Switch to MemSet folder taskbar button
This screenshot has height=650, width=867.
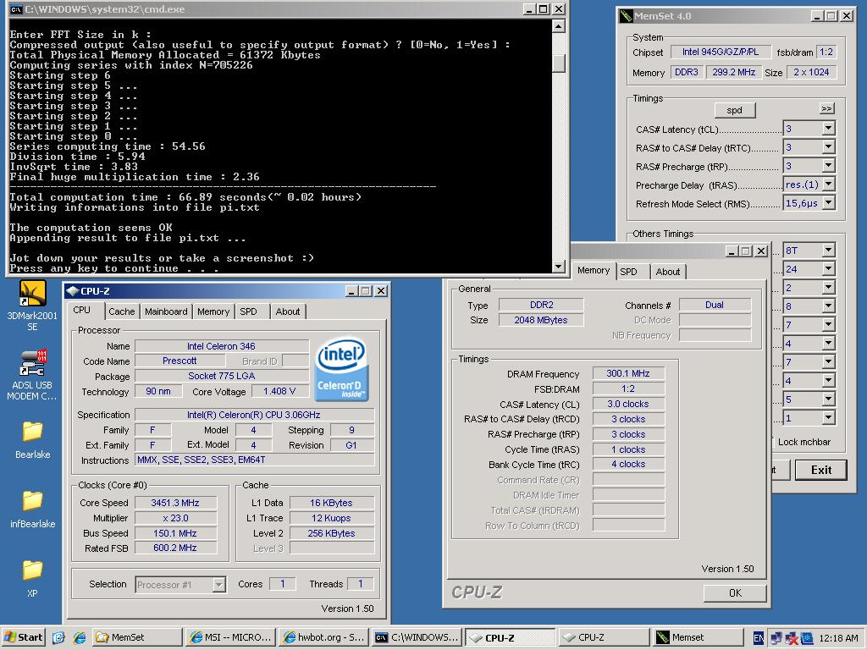136,637
